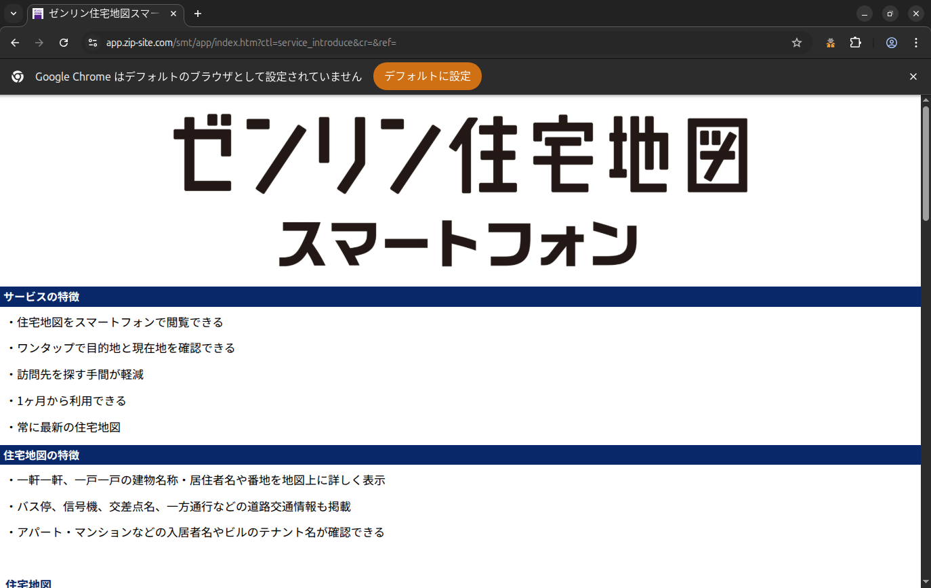
Task: Go back with the back arrow
Action: tap(15, 43)
